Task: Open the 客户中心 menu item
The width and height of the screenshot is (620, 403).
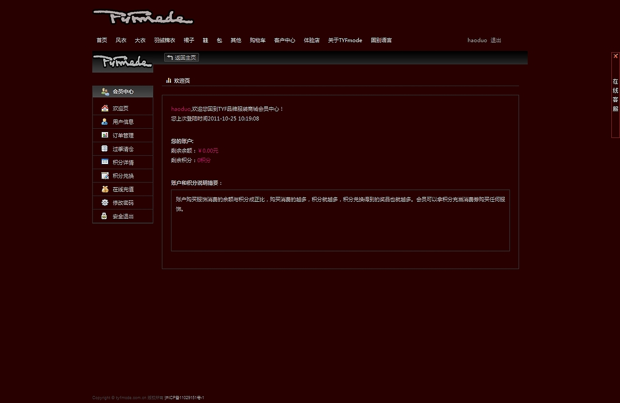Action: pos(284,40)
